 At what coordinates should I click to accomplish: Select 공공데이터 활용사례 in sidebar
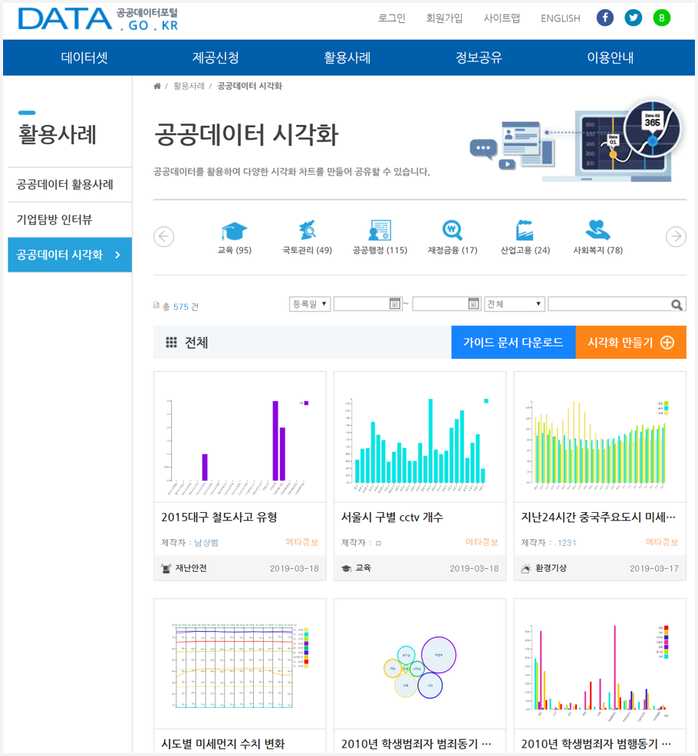pos(70,185)
